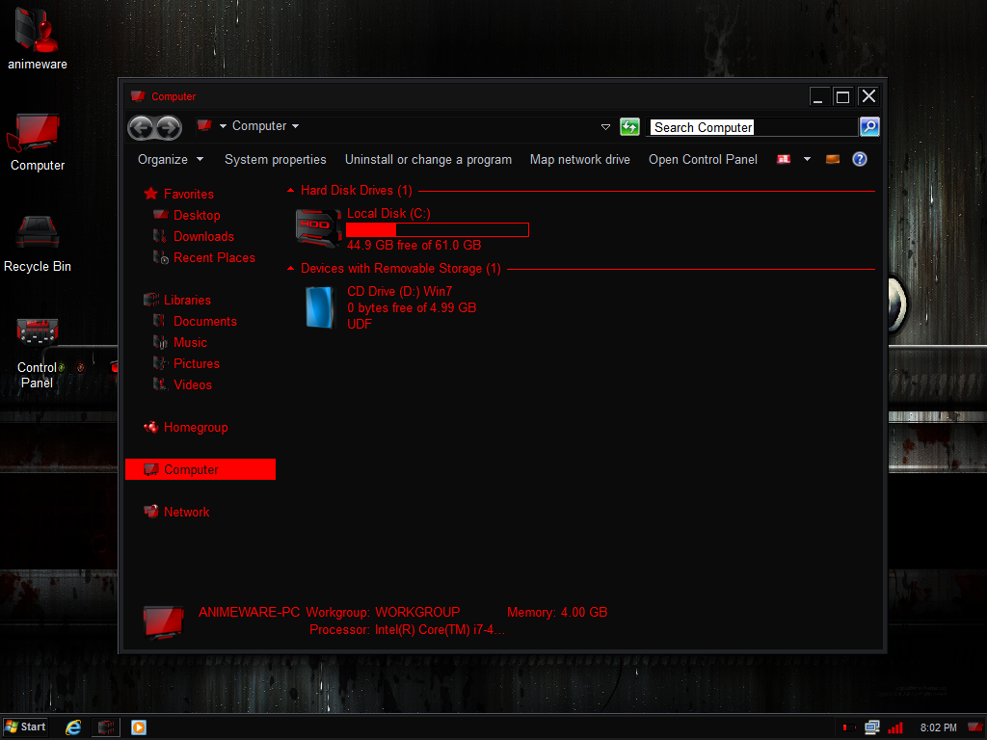
Task: Select the Control Panel desktop icon
Action: click(38, 353)
